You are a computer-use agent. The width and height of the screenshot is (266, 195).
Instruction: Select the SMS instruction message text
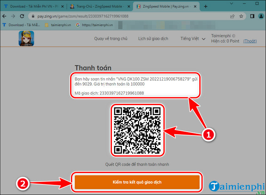[136, 81]
